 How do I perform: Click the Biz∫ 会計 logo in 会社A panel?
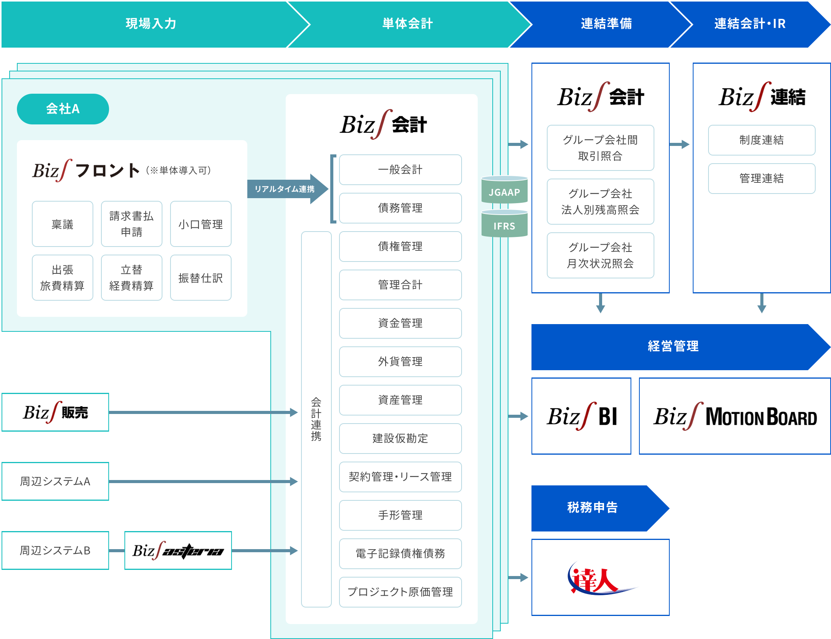tap(384, 124)
